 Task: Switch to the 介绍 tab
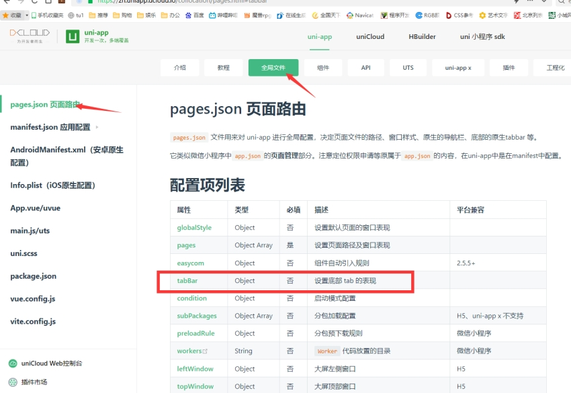click(180, 68)
